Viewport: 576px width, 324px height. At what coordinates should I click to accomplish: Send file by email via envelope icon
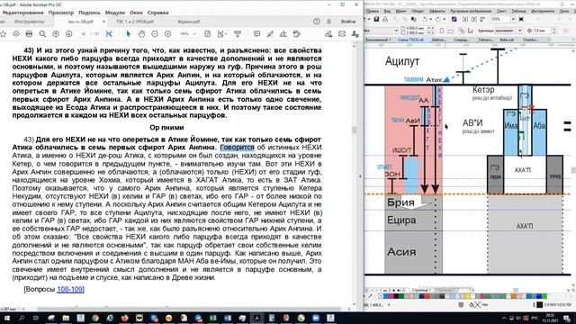tap(342, 34)
